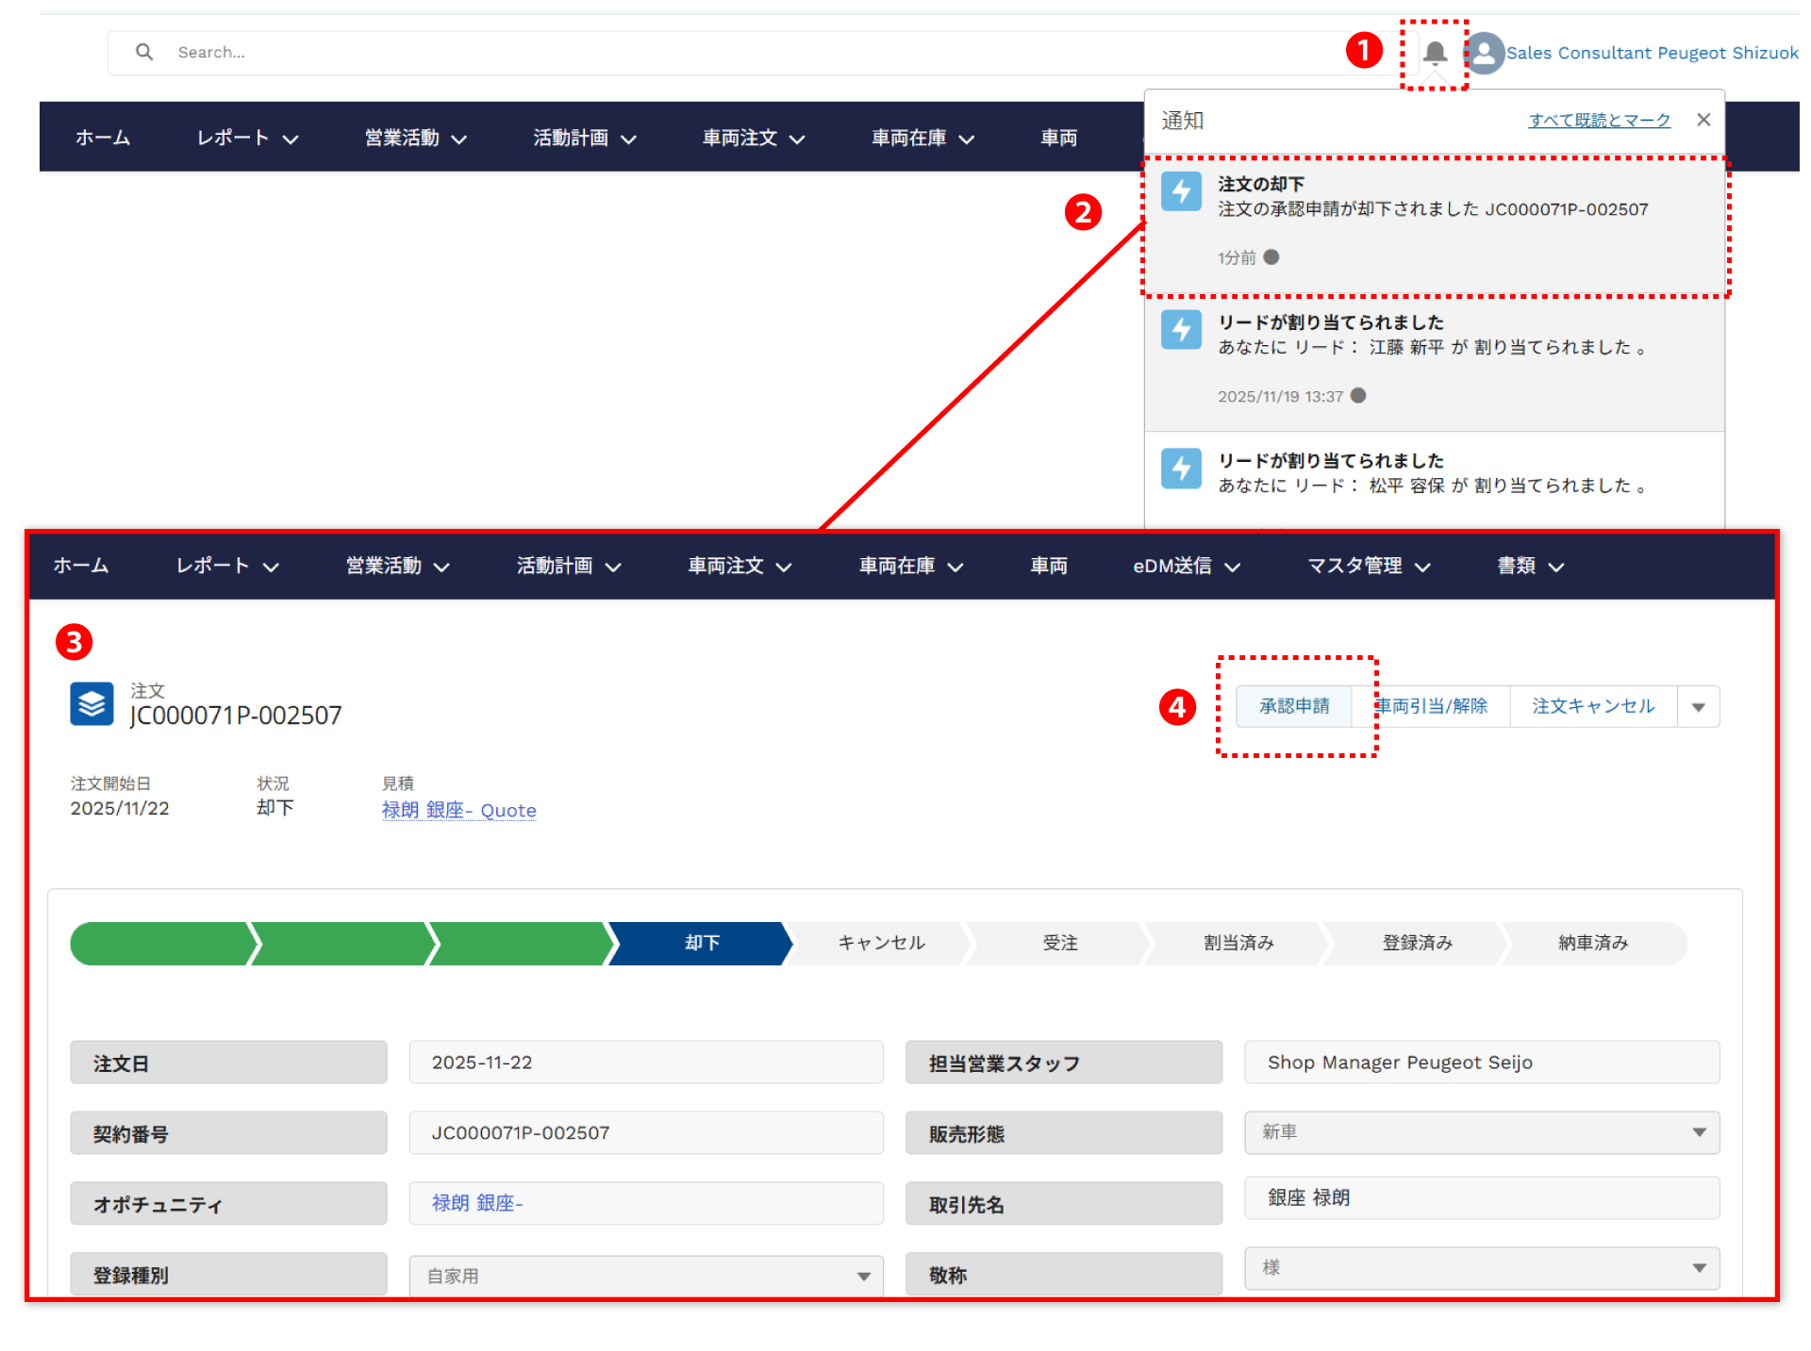Open the 登録種別 dropdown showing 自家用

862,1276
